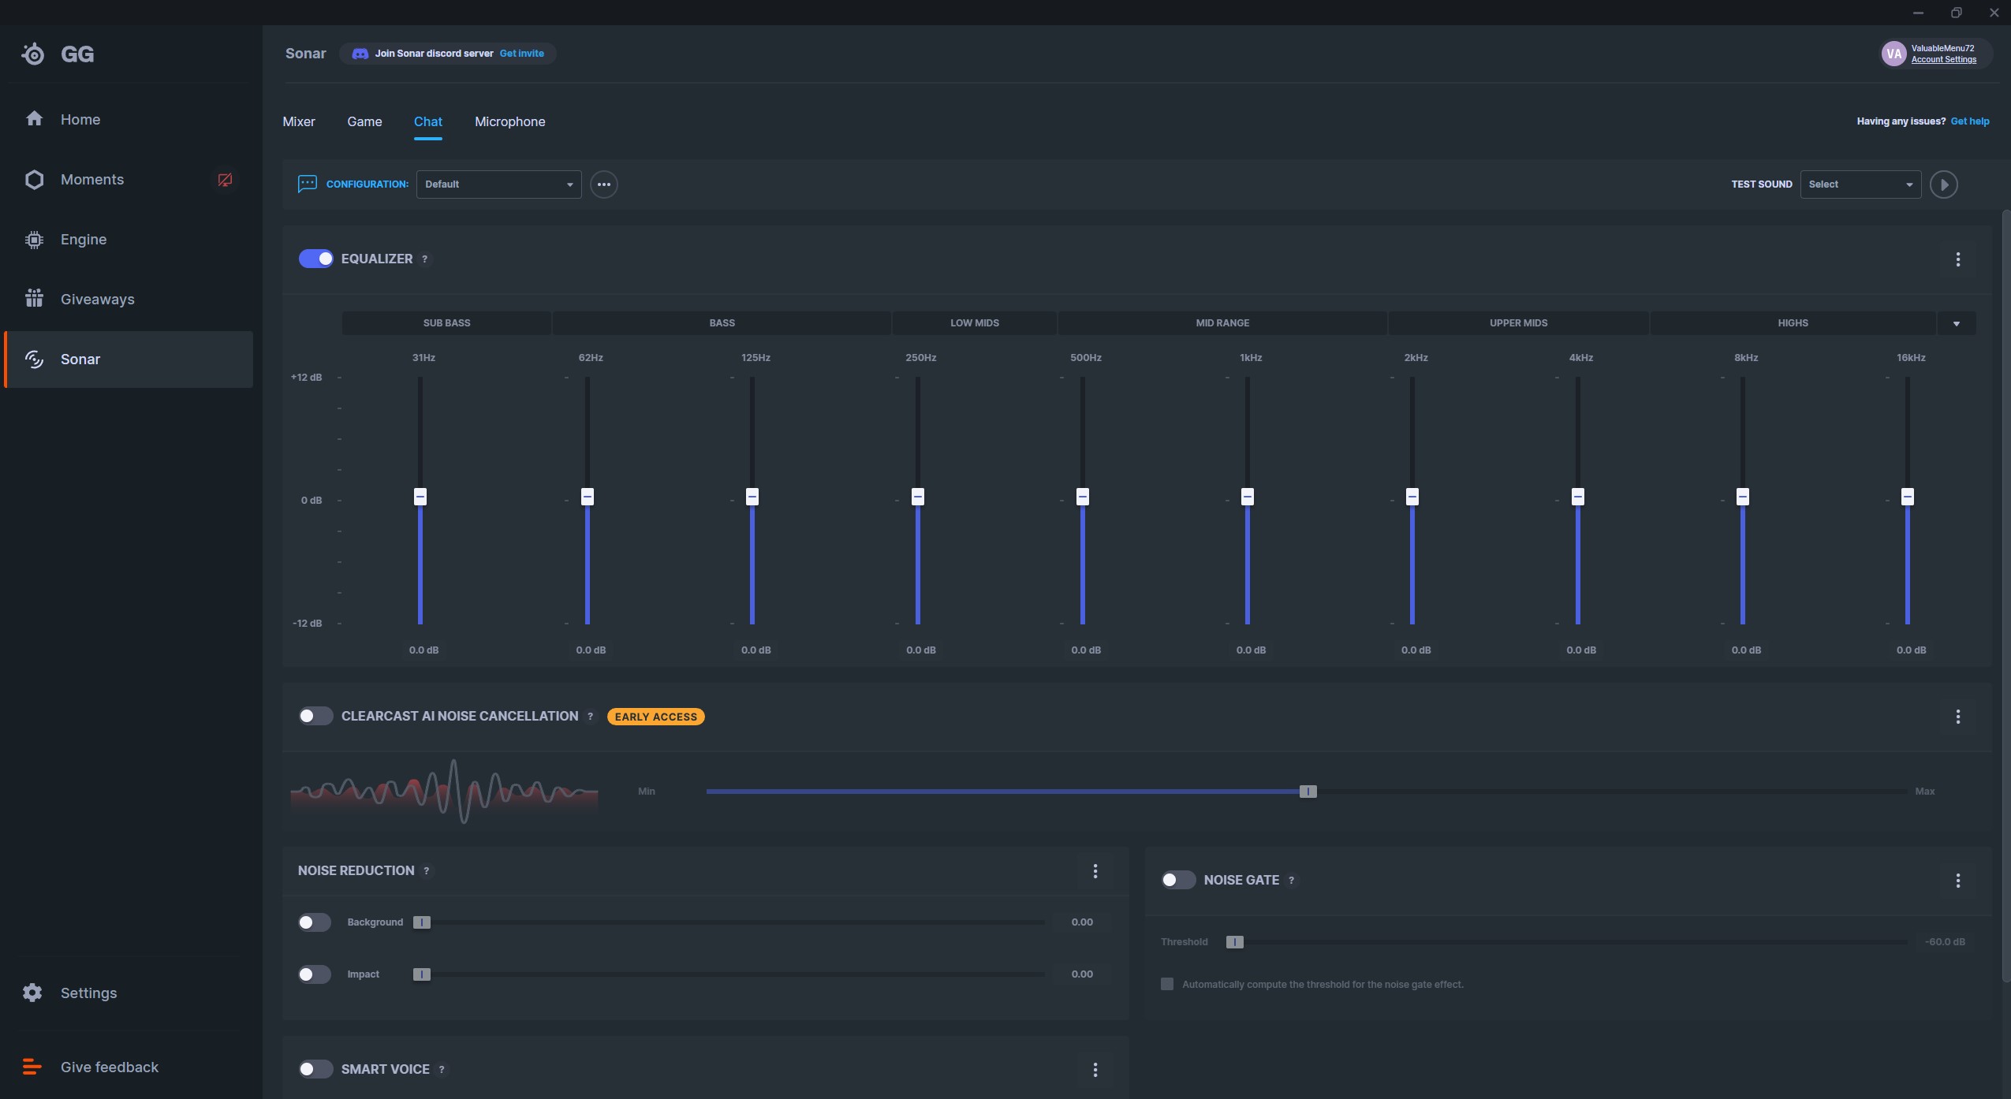Open the Noise Gate kebab menu
The image size is (2011, 1099).
(x=1957, y=881)
